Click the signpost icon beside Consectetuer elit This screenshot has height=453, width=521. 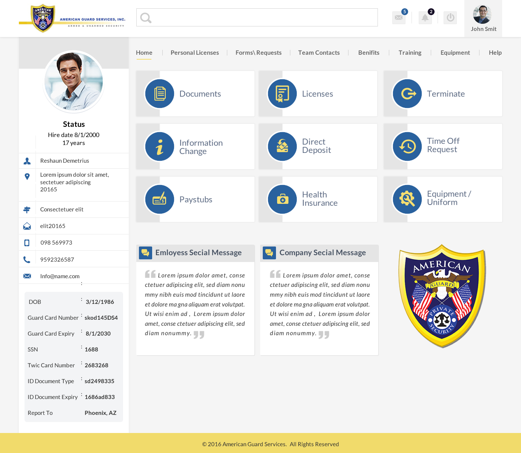click(27, 210)
